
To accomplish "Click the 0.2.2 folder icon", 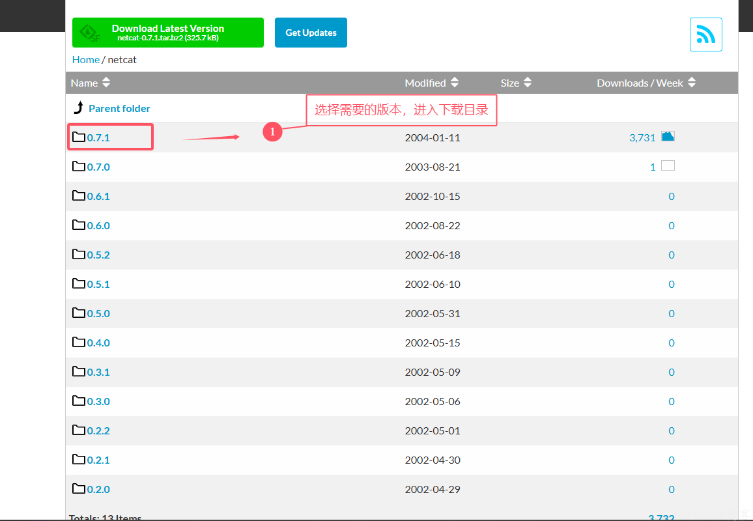I will [x=79, y=430].
